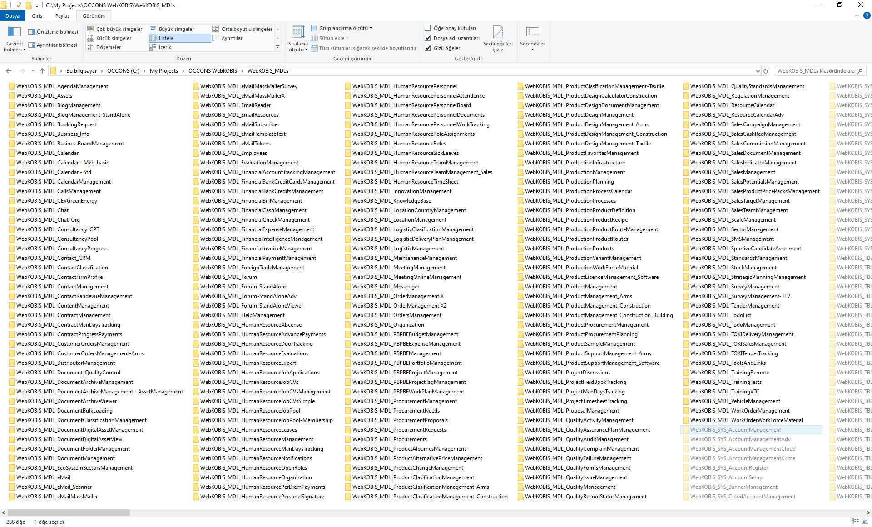Open the Dosya menu tab

point(12,16)
